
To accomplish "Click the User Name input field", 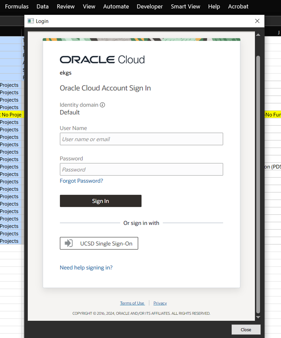I will [141, 139].
